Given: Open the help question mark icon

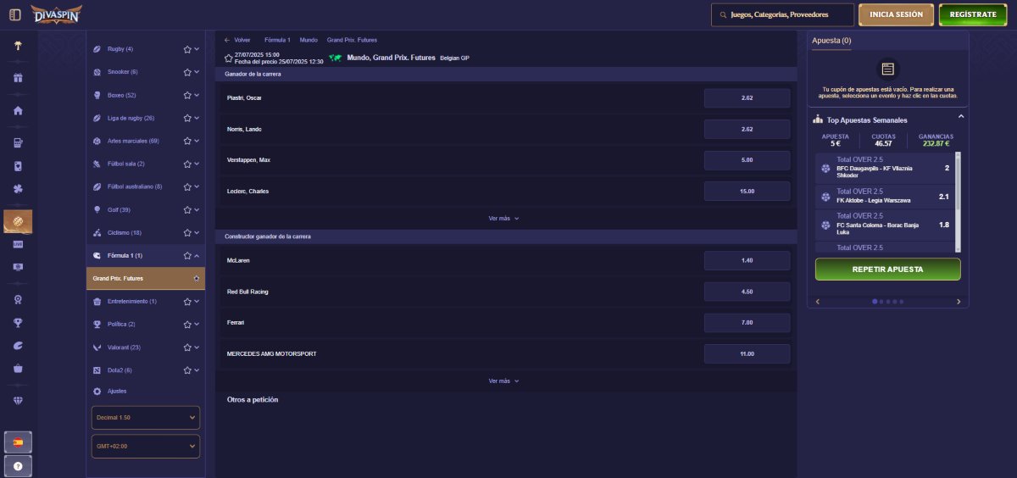Looking at the screenshot, I should [x=18, y=466].
